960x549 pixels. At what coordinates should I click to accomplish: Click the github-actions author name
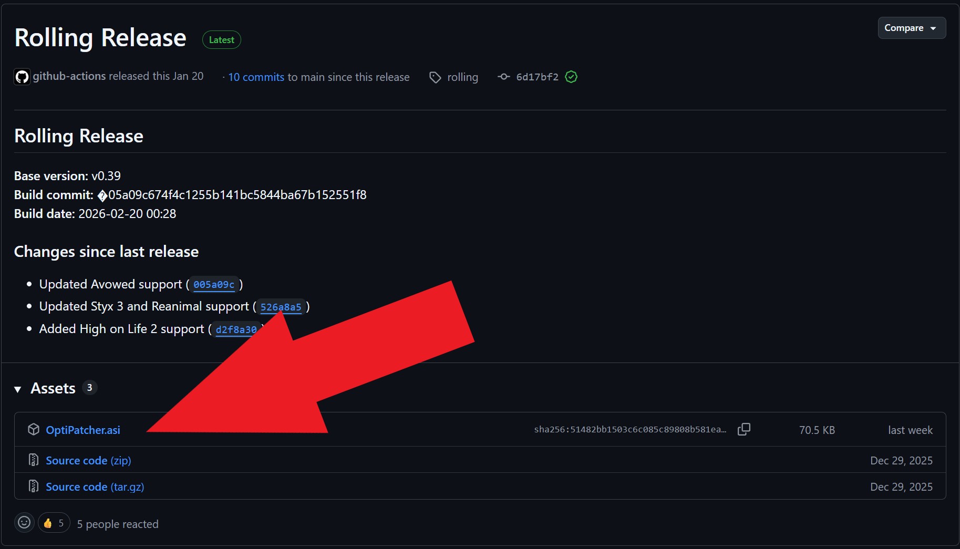click(x=69, y=77)
